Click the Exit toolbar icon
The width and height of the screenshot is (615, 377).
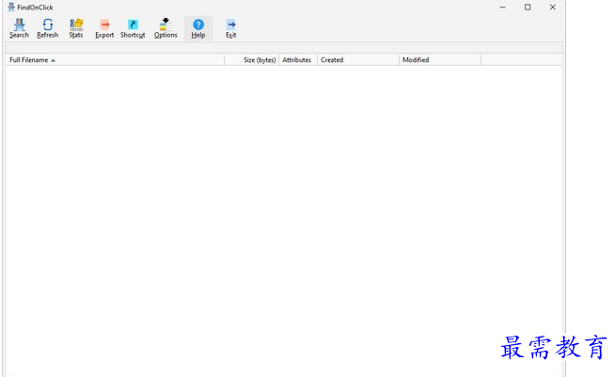[x=230, y=28]
